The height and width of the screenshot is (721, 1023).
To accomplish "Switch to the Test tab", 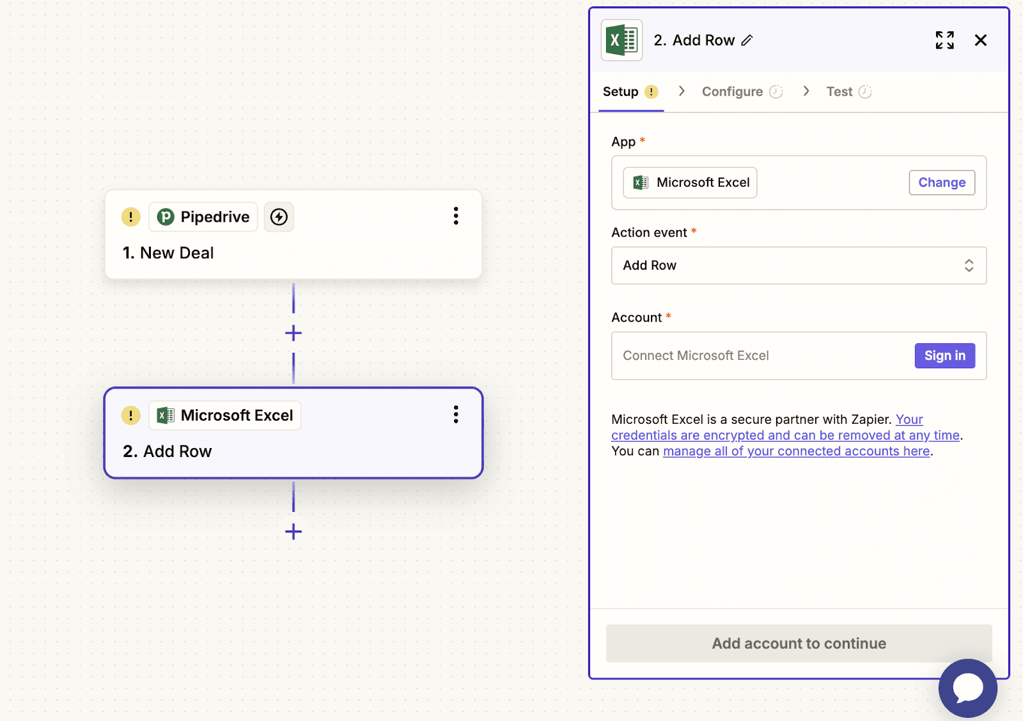I will pos(848,92).
